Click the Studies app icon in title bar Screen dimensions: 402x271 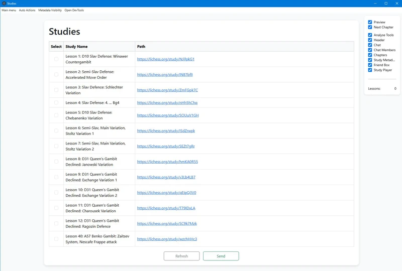tap(4, 4)
